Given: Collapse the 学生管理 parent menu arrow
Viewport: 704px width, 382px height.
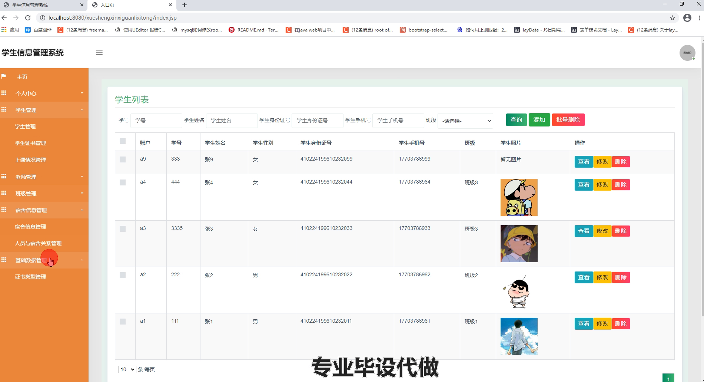Looking at the screenshot, I should point(82,110).
